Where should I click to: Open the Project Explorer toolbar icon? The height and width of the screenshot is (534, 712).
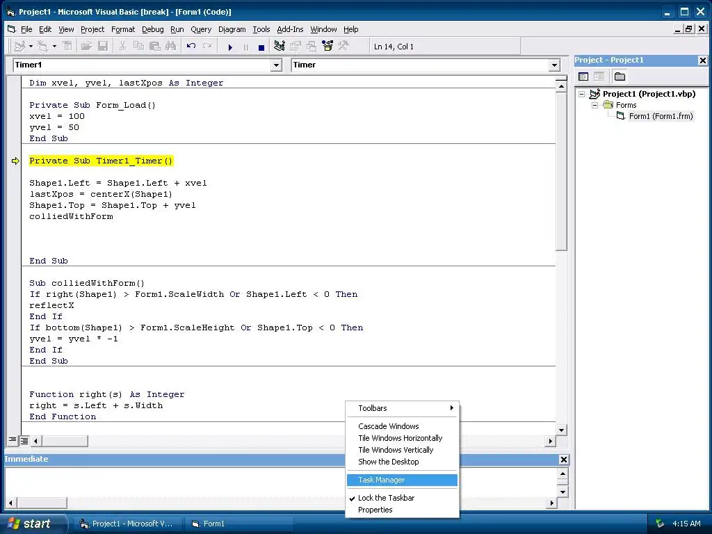280,46
